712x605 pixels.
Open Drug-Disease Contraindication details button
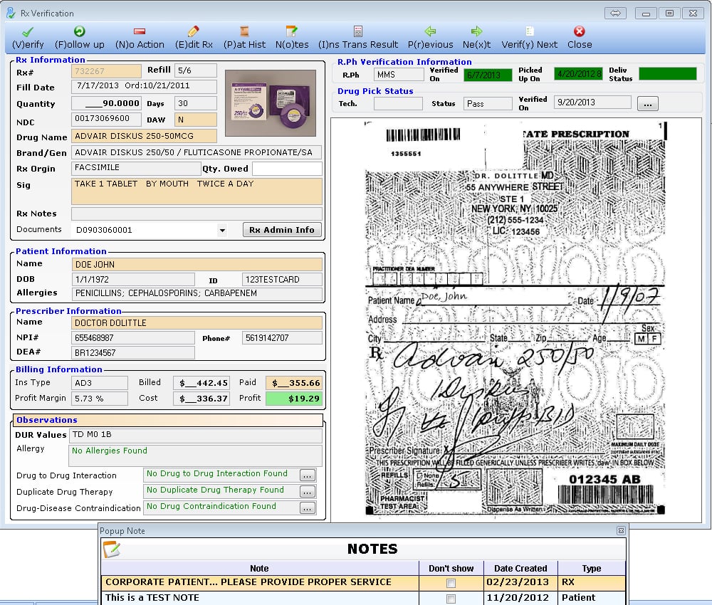point(307,508)
